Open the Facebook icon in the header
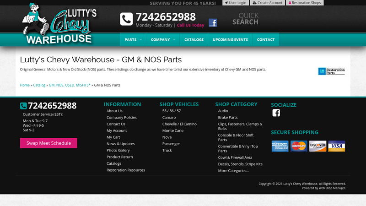Screen dimensions: 366x206 (x=213, y=23)
